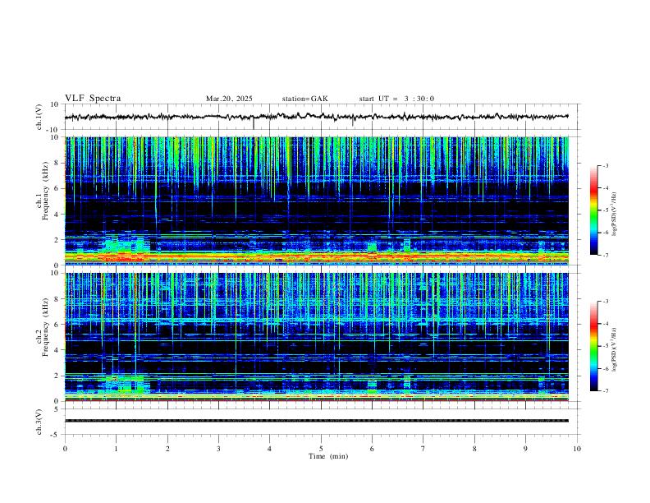Click time axis tick label "1"
650x503 pixels.
tap(116, 449)
